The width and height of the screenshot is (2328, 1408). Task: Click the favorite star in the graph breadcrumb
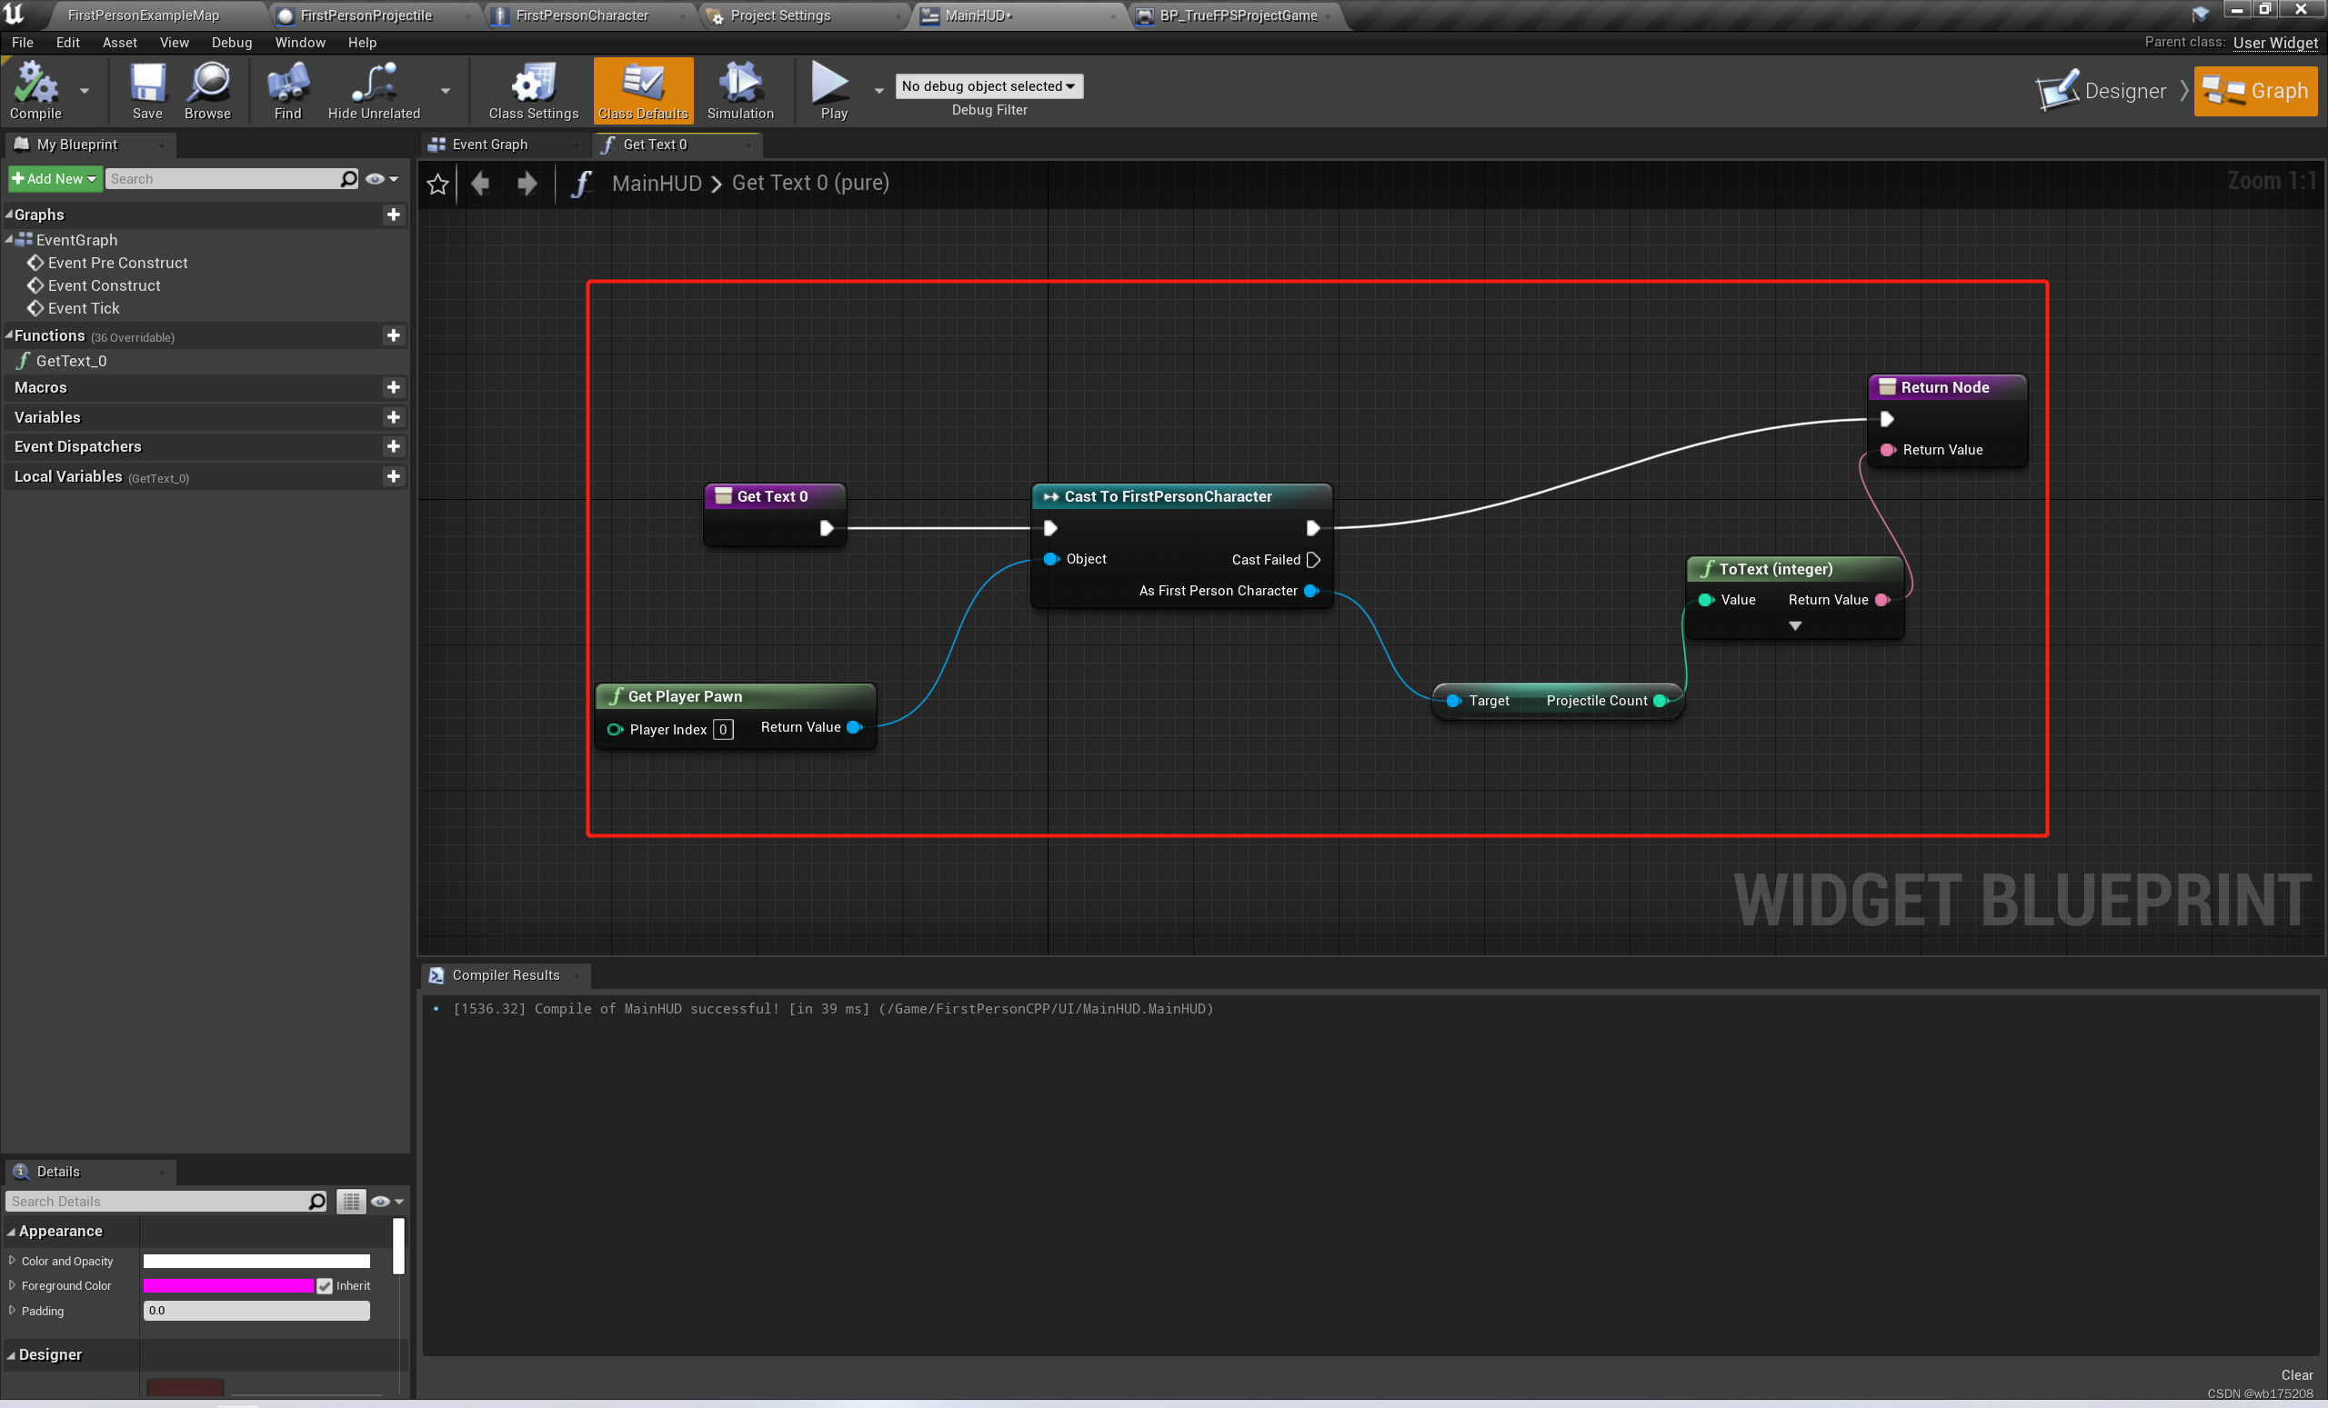pos(437,184)
